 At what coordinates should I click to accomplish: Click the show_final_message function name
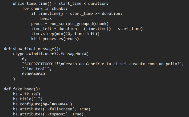click(33, 49)
